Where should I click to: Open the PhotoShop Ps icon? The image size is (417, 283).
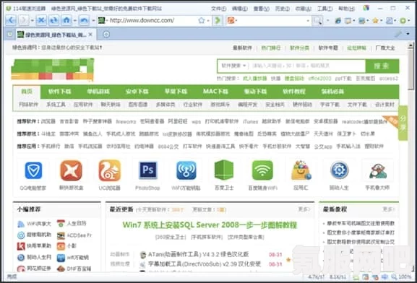pyautogui.click(x=148, y=170)
